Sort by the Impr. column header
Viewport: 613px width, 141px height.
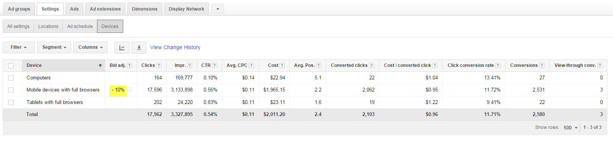click(180, 65)
